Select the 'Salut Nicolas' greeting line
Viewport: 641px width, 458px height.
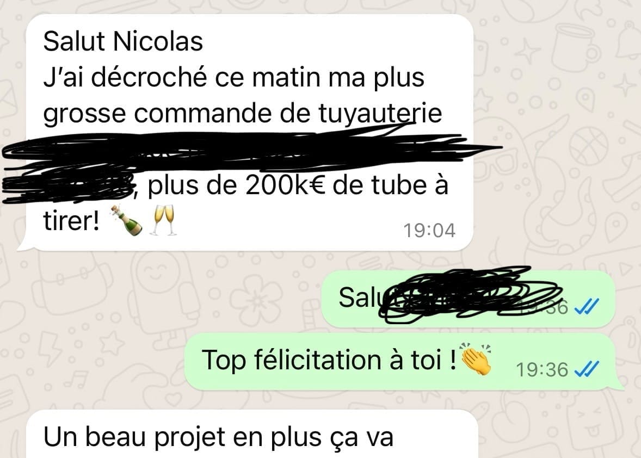click(123, 41)
